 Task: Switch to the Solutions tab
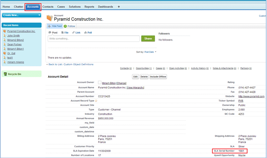click(75, 7)
